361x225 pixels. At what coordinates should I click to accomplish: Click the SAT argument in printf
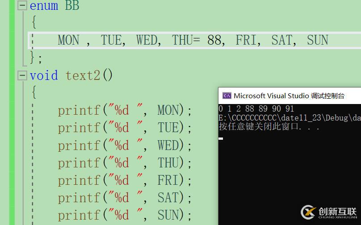point(168,197)
